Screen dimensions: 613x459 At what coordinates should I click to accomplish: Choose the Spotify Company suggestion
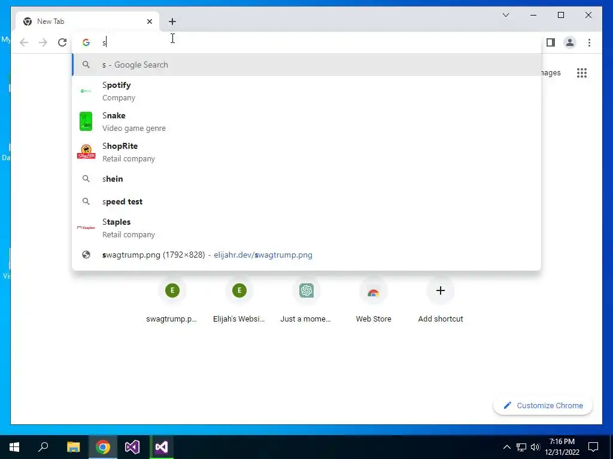[x=307, y=91]
